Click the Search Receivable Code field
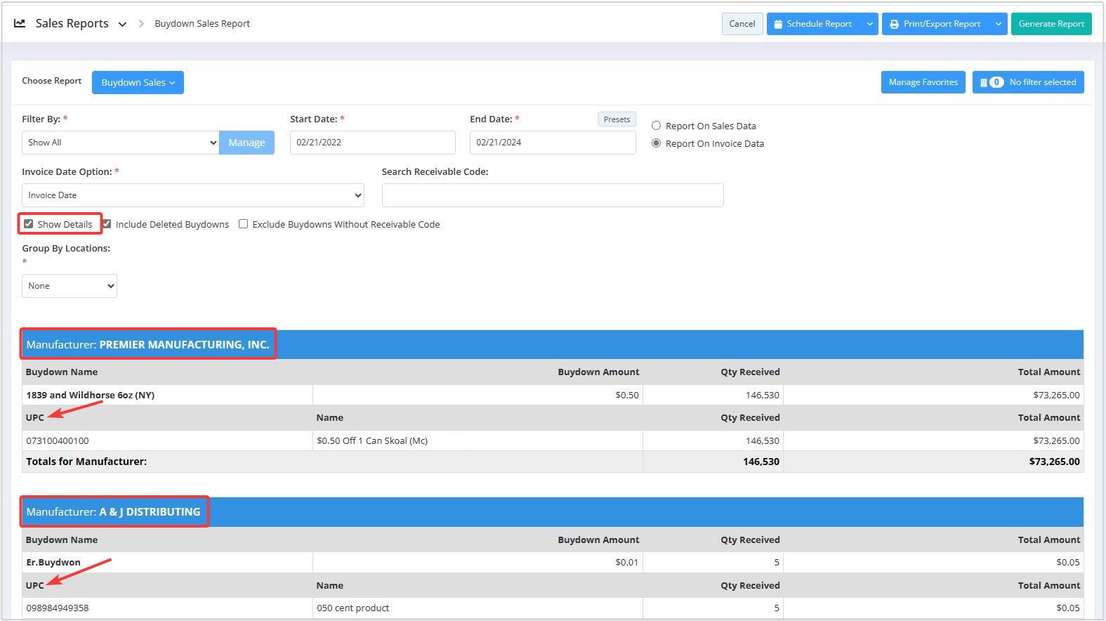The image size is (1106, 621). pyautogui.click(x=553, y=195)
